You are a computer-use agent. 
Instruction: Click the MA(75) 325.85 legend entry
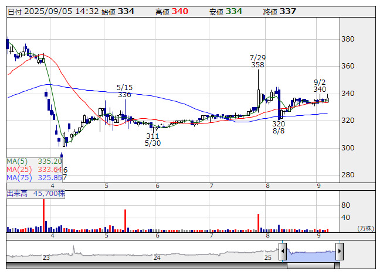(x=34, y=177)
